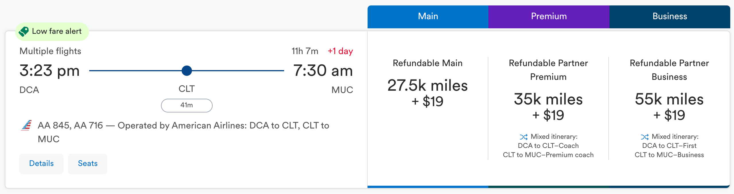Click the Multiple flights label
Image resolution: width=734 pixels, height=194 pixels.
(x=50, y=51)
